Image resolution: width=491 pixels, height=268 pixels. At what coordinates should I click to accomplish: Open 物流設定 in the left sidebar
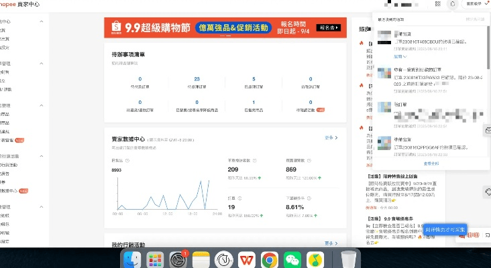coord(5,48)
